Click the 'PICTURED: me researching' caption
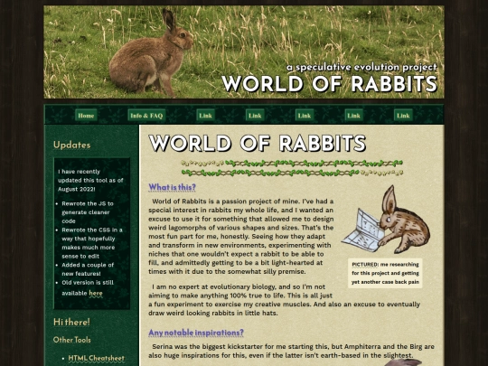 coord(385,273)
